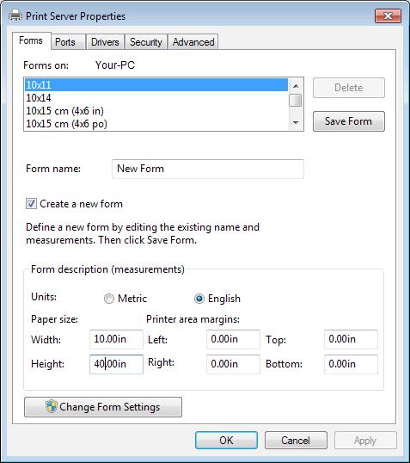Select the Advanced tab

click(193, 42)
